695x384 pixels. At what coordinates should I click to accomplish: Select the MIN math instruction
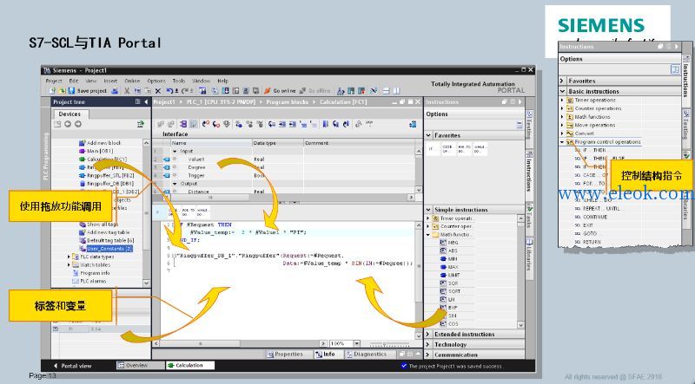coord(448,259)
